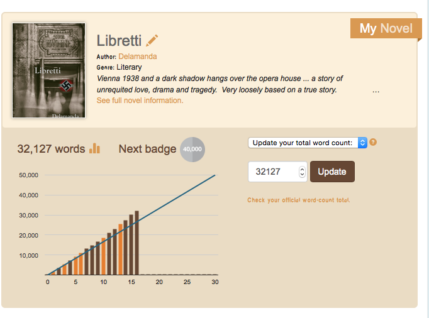Click the pencil edit icon beside Libretti
This screenshot has height=318, width=429.
point(152,40)
